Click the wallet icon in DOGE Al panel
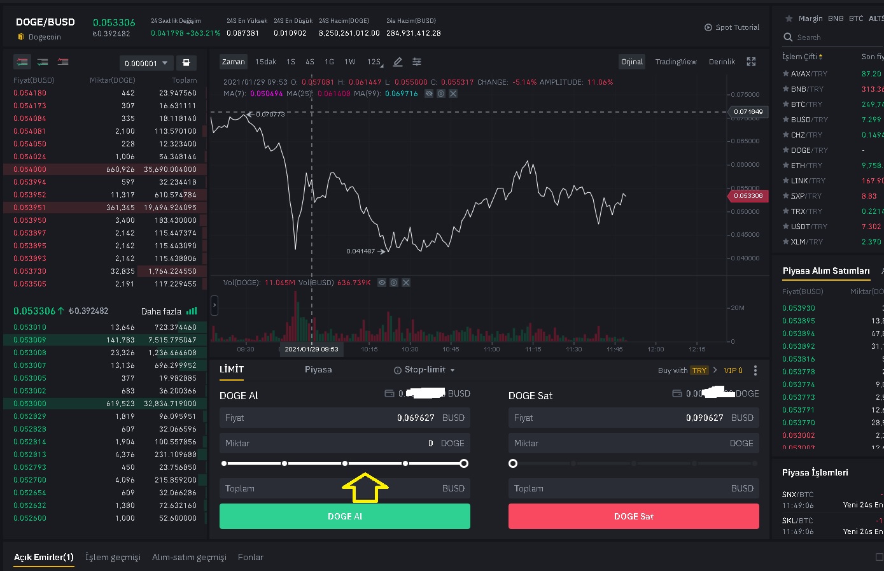Viewport: 884px width, 571px height. tap(389, 393)
